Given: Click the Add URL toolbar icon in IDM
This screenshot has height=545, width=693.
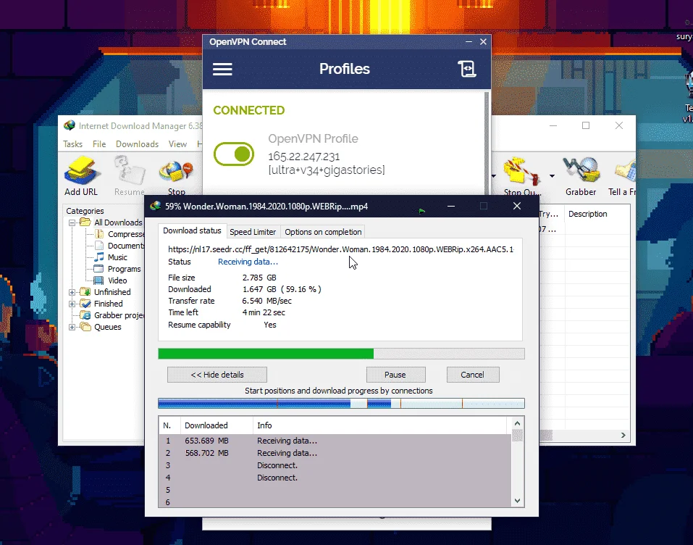Looking at the screenshot, I should 81,175.
